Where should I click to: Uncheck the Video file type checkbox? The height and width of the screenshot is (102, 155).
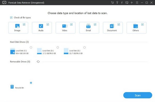point(71,24)
